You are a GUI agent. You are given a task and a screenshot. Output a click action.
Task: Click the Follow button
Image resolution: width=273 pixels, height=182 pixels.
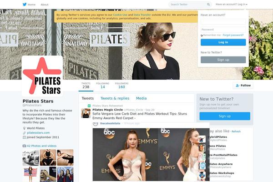coord(243,86)
